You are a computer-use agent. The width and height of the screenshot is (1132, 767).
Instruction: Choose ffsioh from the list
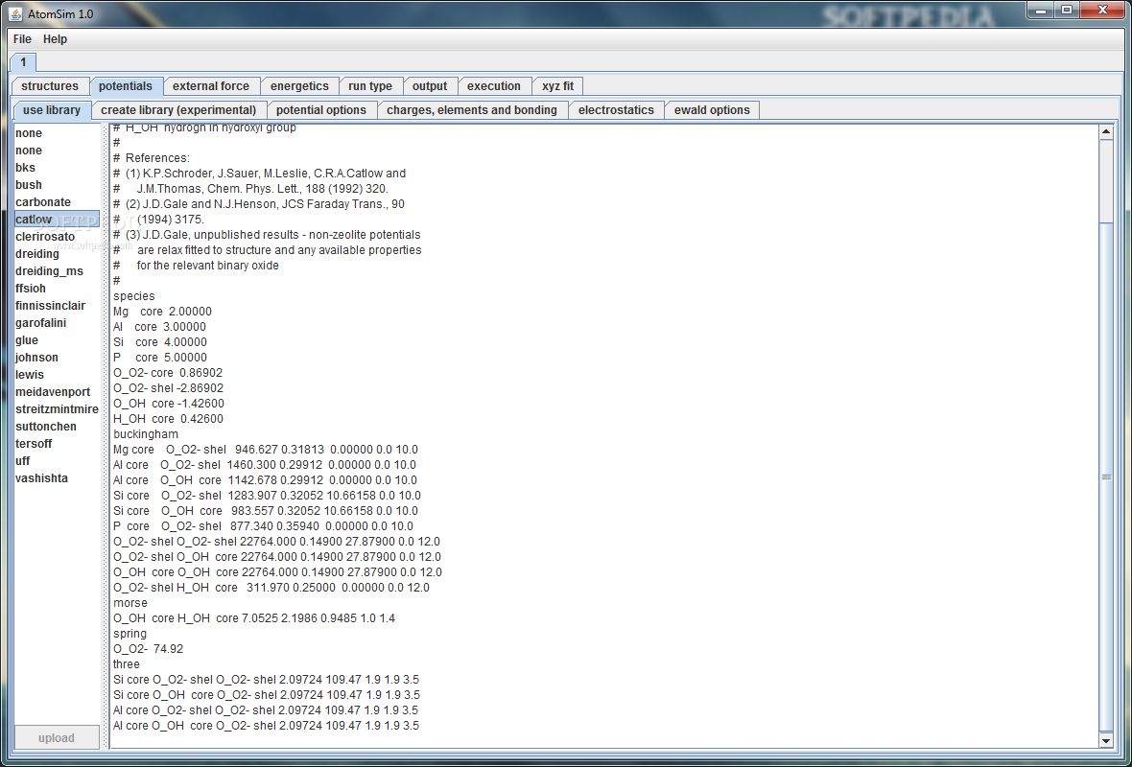[x=57, y=289]
